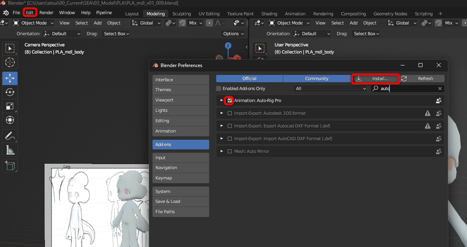Screen dimensions: 467x247
Task: Open the Add menu in left viewport
Action: [97, 23]
